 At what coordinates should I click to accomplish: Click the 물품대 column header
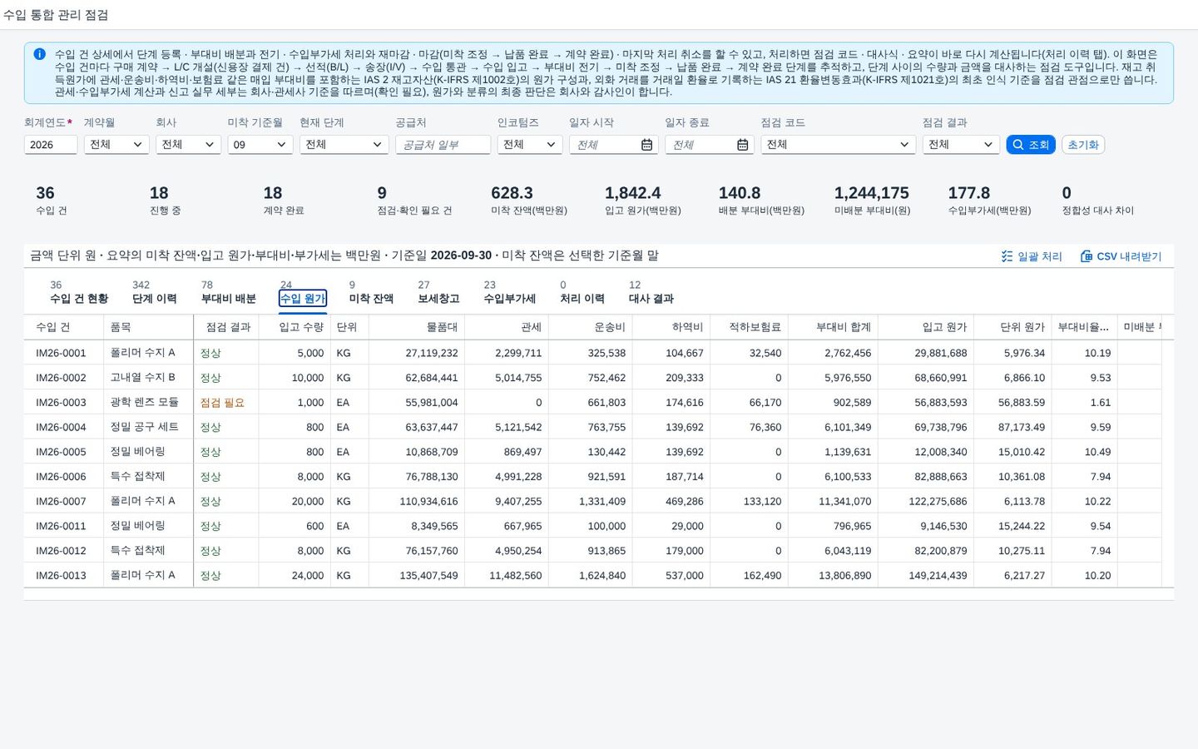[417, 328]
